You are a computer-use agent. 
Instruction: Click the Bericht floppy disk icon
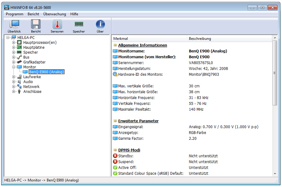point(36,26)
